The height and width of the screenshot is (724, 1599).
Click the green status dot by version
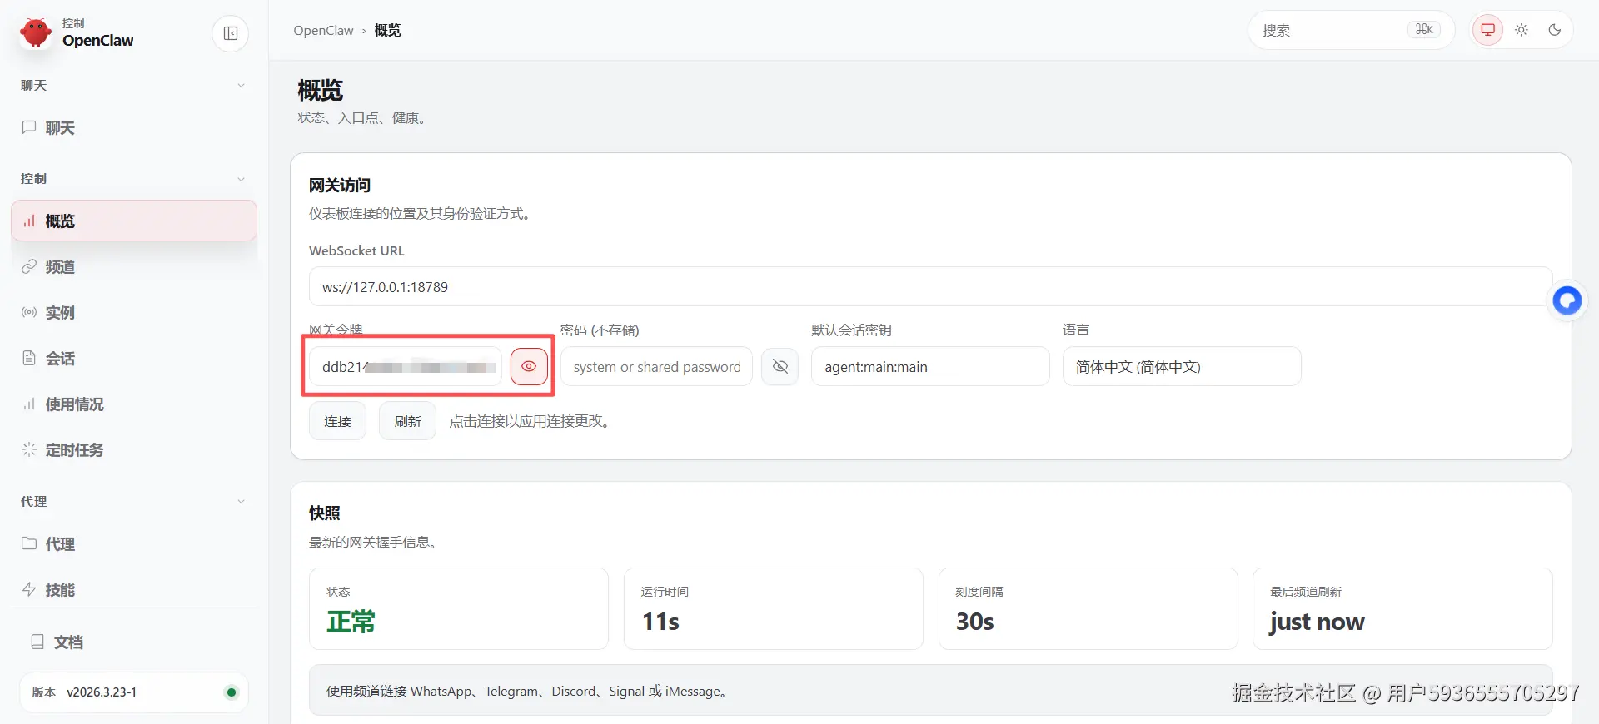pyautogui.click(x=232, y=692)
